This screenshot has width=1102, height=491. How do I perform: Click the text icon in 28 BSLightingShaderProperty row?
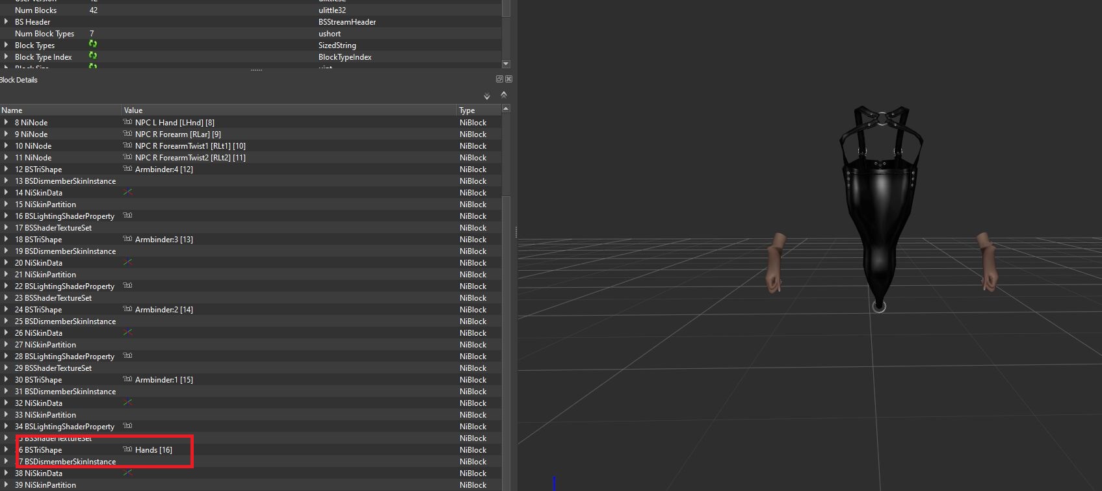(127, 355)
